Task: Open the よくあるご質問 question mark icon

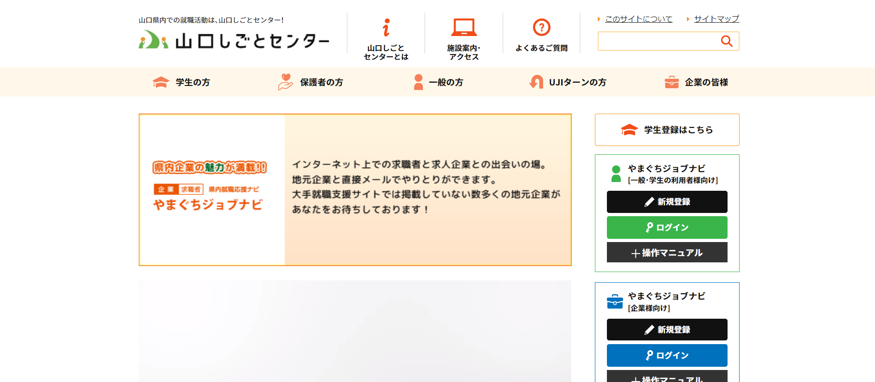Action: (x=541, y=28)
